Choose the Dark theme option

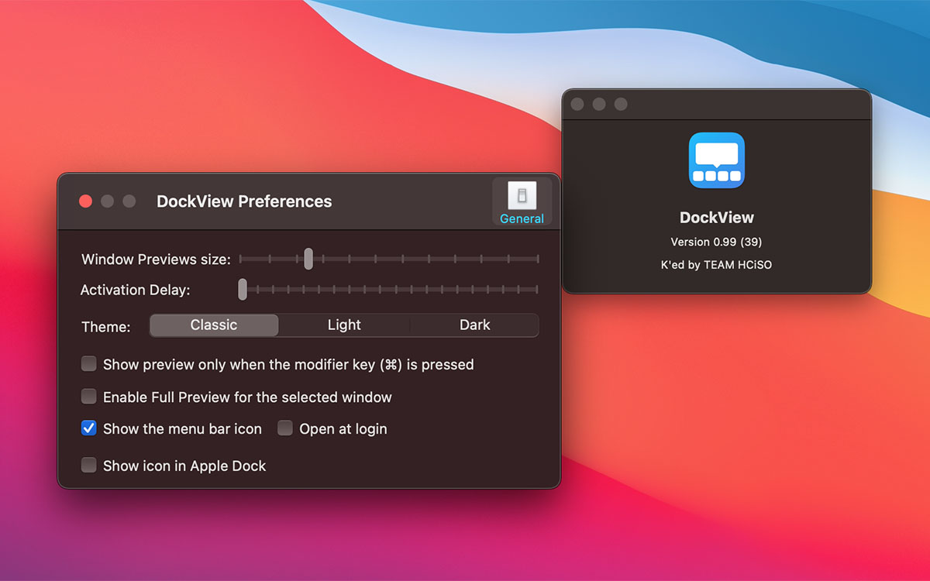(x=474, y=325)
